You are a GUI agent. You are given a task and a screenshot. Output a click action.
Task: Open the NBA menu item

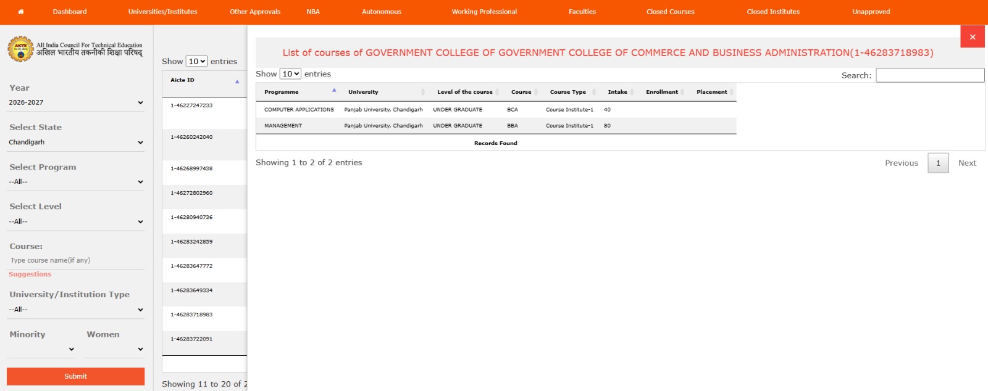[x=313, y=12]
